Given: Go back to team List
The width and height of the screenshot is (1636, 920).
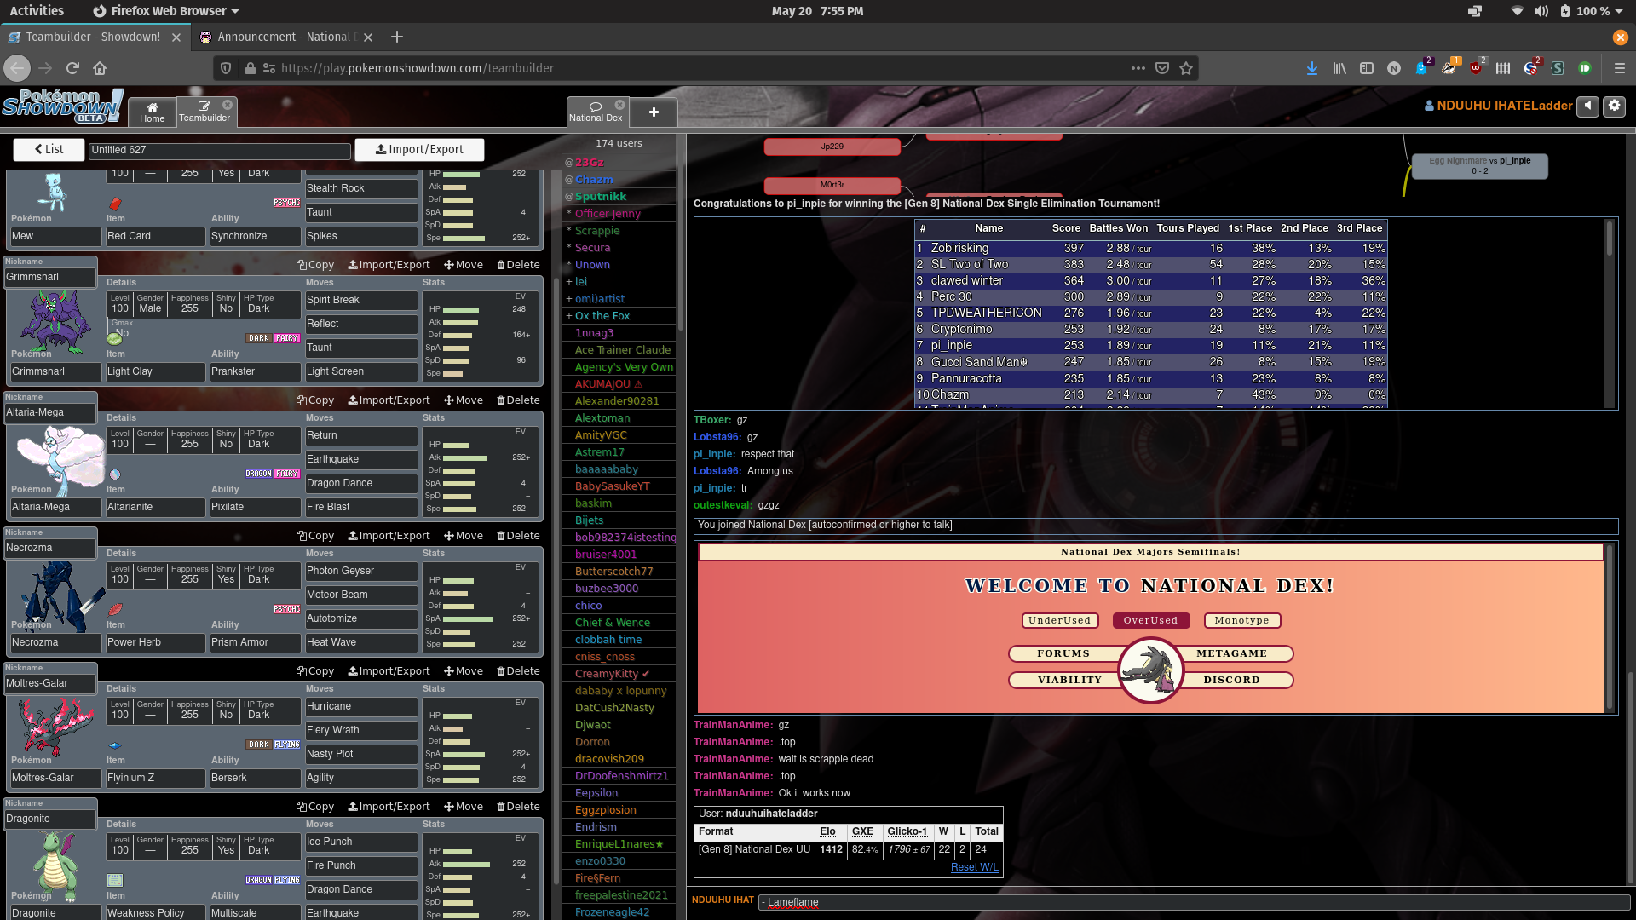Looking at the screenshot, I should pos(49,149).
